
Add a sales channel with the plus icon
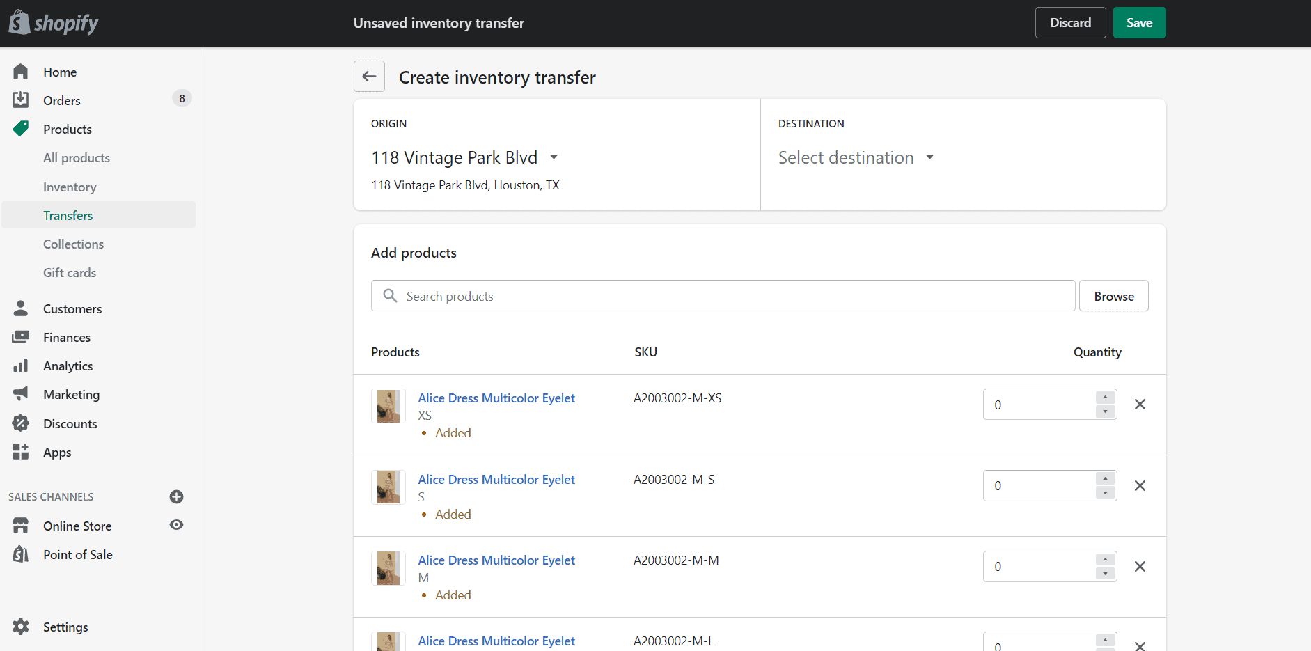(x=176, y=496)
